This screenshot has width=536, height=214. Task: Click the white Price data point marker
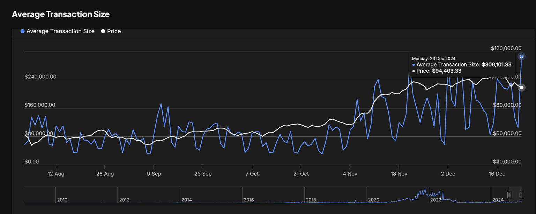[521, 88]
